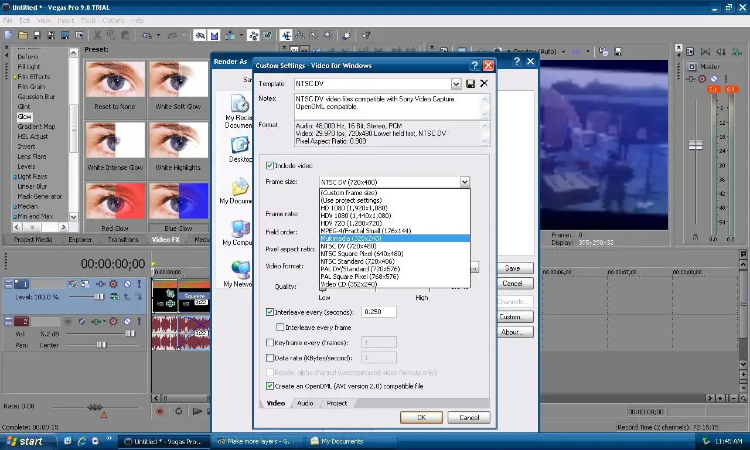Collapse the Frame size dropdown arrow
This screenshot has height=450, width=750.
pyautogui.click(x=465, y=182)
